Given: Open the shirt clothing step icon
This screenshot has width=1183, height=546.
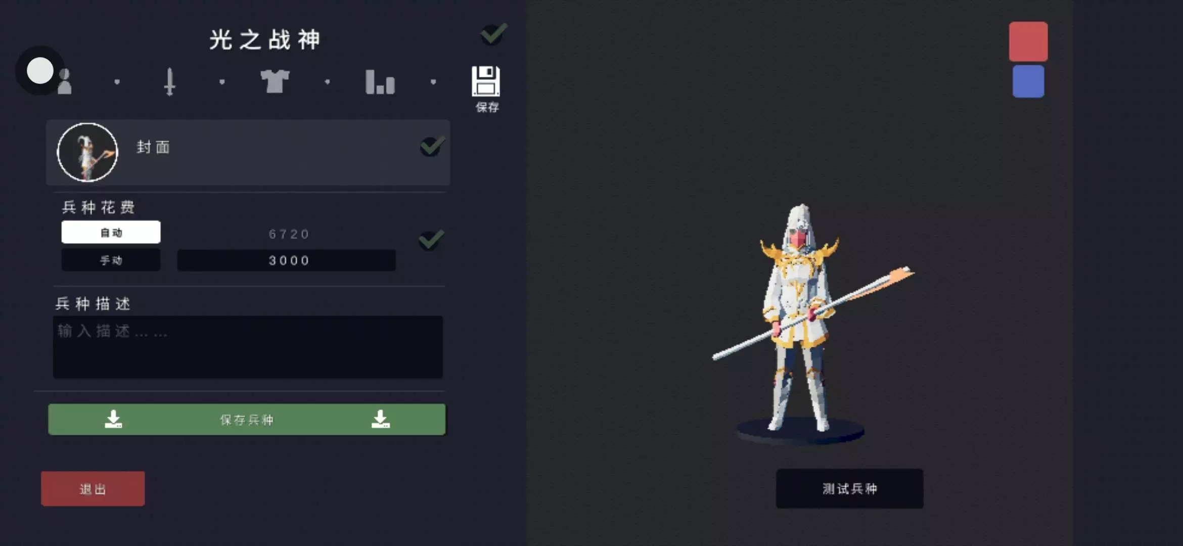Looking at the screenshot, I should [x=275, y=81].
